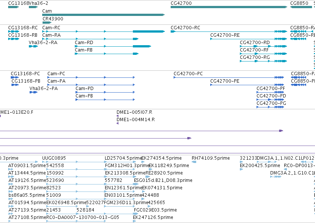The width and height of the screenshot is (315, 223).
Task: Click protein Cam-PD
Action: tap(105, 92)
